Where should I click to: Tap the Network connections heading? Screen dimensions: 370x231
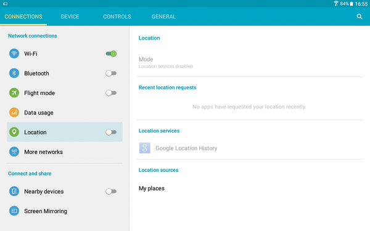33,36
